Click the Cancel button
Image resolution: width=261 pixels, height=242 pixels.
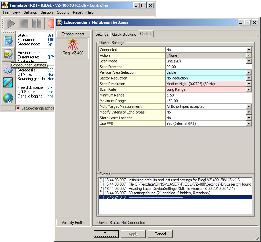click(x=160, y=234)
